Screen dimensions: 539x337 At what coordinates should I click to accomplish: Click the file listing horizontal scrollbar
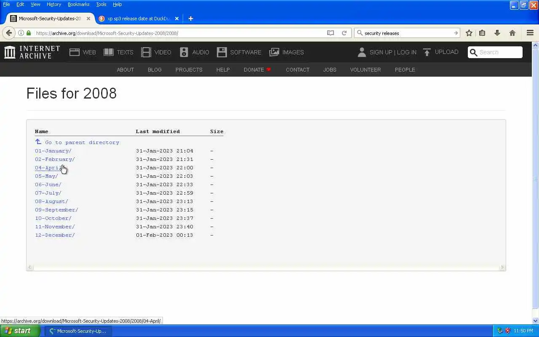[266, 267]
